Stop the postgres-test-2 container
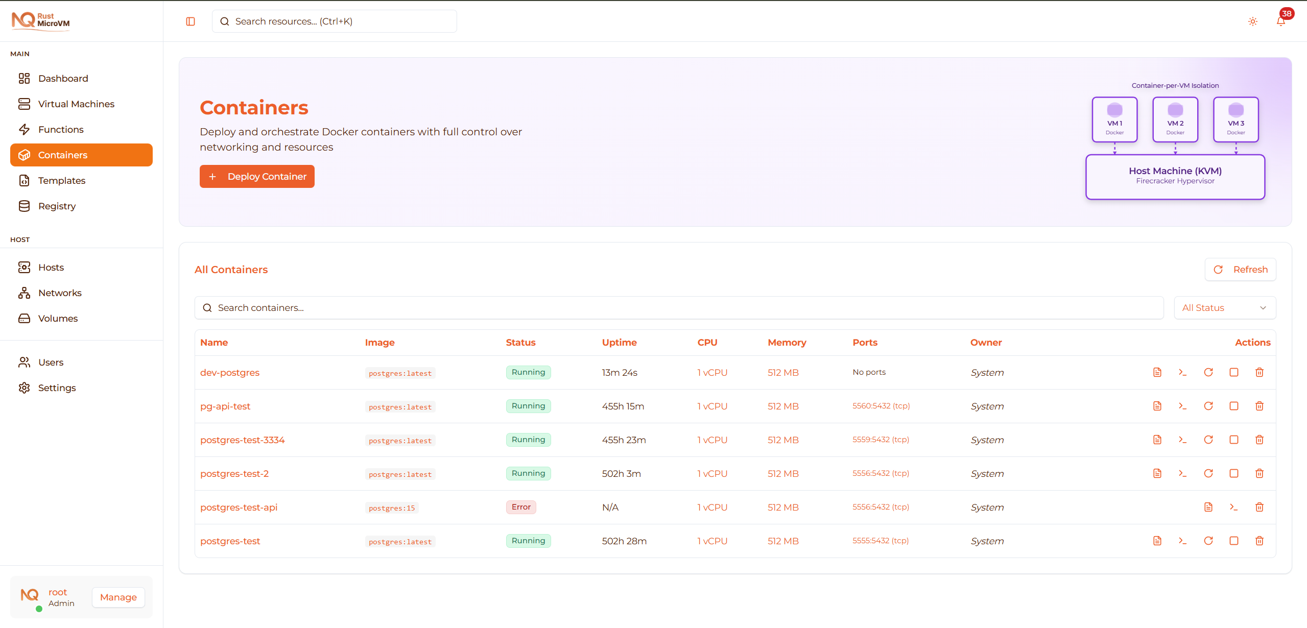1307x628 pixels. 1234,473
